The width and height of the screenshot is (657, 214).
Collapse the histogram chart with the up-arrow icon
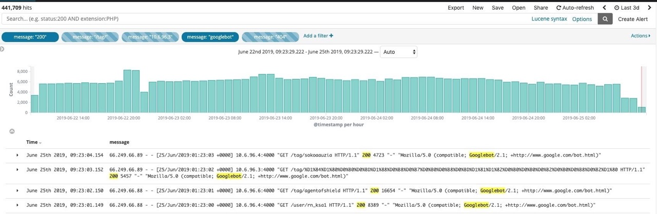(12, 131)
